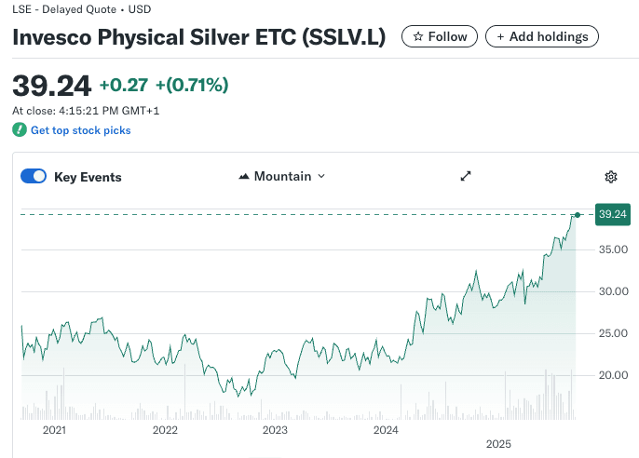Expand the chevron next to Mountain
Image resolution: width=639 pixels, height=458 pixels.
[321, 177]
